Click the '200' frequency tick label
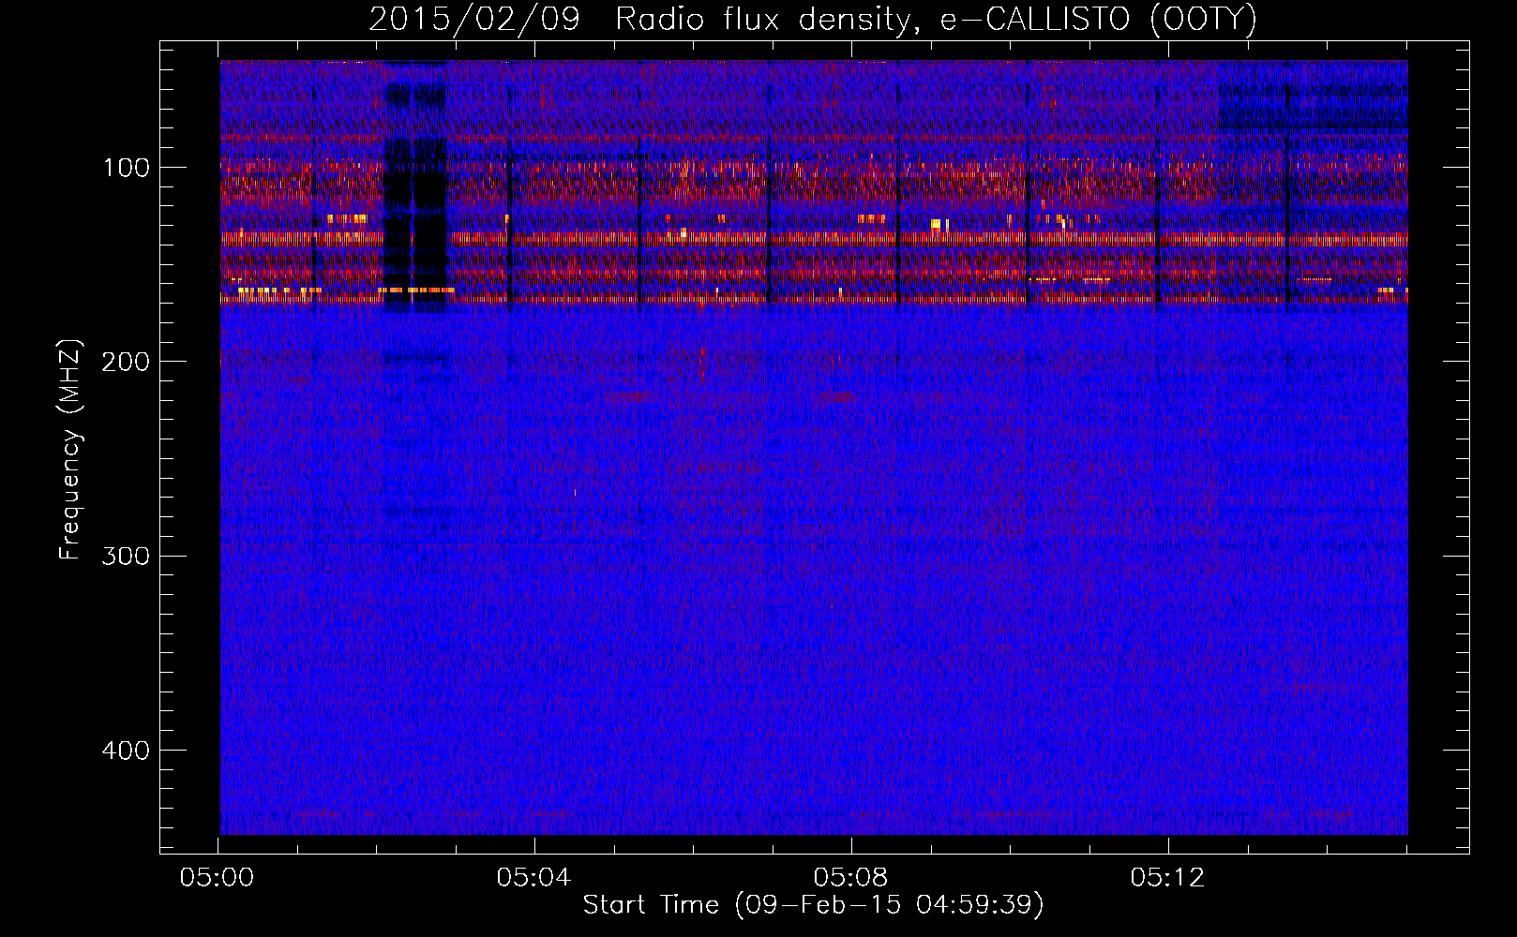Viewport: 1517px width, 937px height. (124, 362)
